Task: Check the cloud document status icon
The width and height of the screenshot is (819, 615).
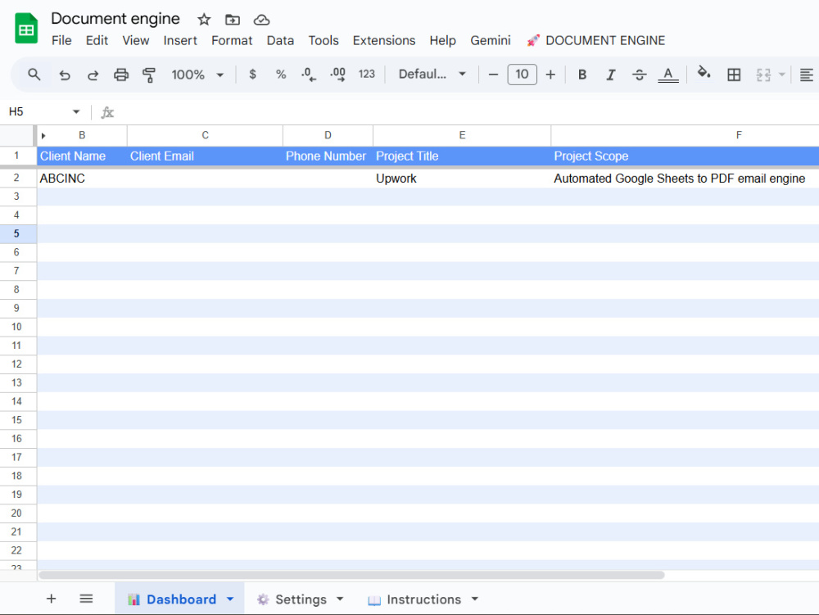Action: tap(262, 20)
